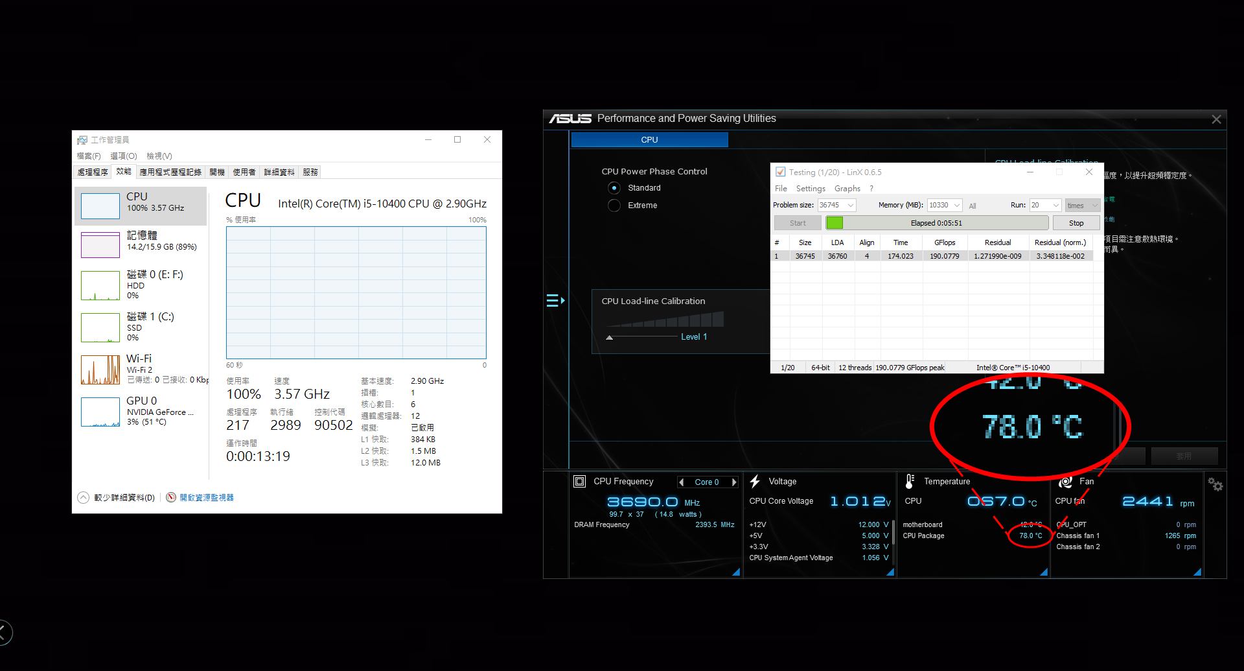
Task: Open the 選項(O) menu in Task Manager
Action: coord(124,156)
